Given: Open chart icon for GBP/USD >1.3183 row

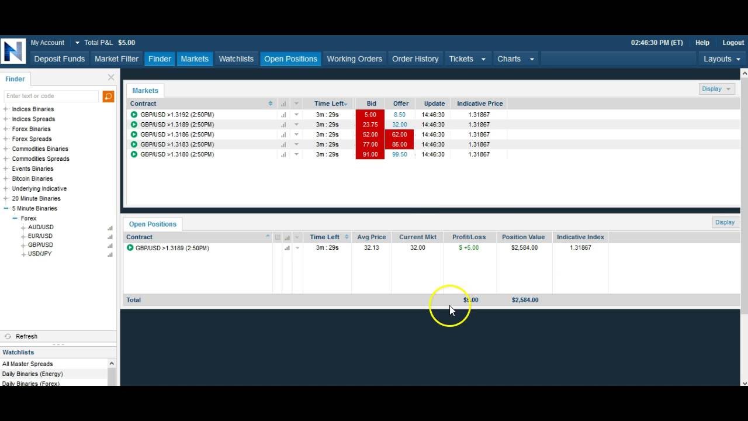Looking at the screenshot, I should click(x=283, y=144).
